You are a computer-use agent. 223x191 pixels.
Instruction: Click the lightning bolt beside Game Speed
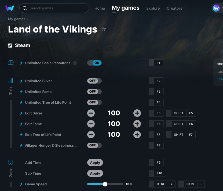(x=21, y=184)
